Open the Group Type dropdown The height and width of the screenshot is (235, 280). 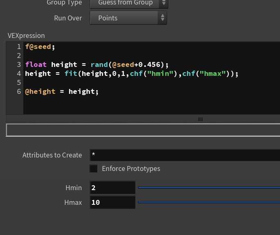coord(129,4)
